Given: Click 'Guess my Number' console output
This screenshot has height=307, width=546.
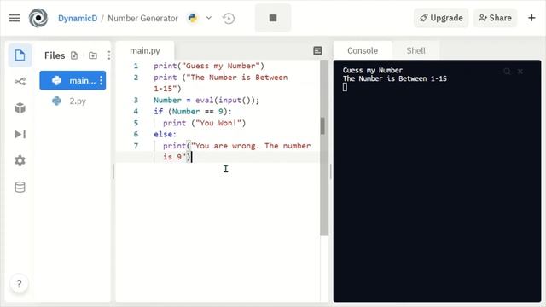Looking at the screenshot, I should tap(373, 70).
